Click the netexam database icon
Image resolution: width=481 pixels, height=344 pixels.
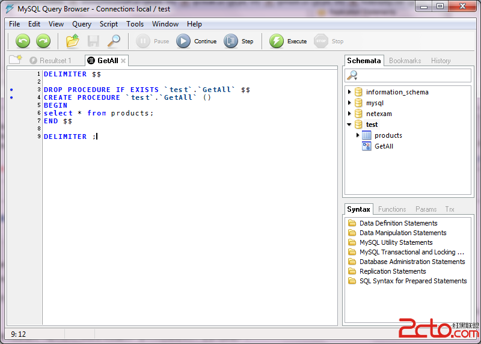(x=358, y=114)
